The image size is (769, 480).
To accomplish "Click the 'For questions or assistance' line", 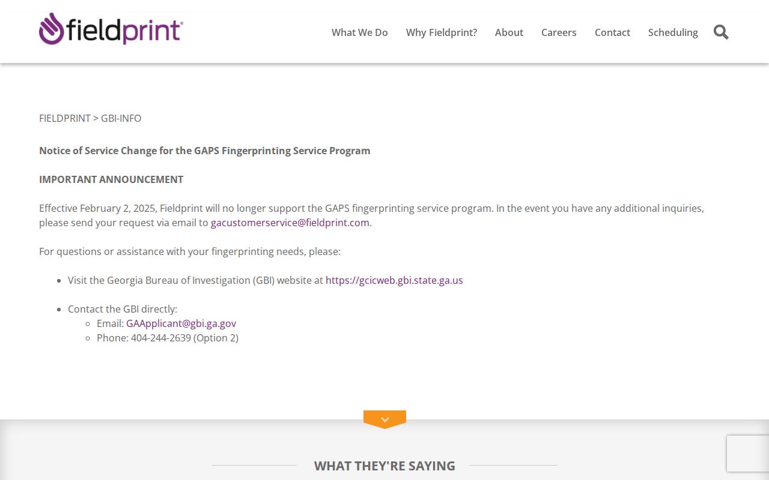I will pos(190,251).
